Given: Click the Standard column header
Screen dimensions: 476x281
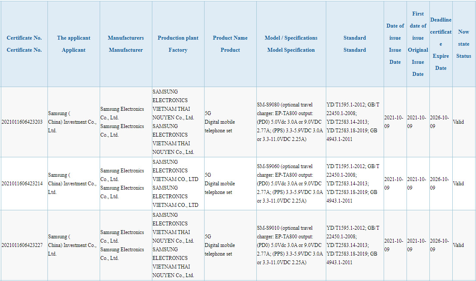Looking at the screenshot, I should click(x=355, y=44).
